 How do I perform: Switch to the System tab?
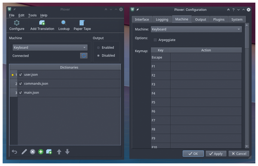click(237, 19)
